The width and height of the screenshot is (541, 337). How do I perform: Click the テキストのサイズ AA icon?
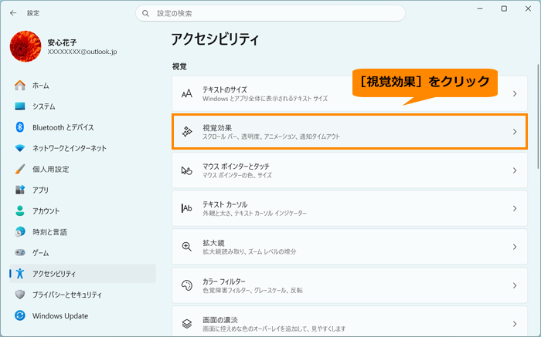[187, 93]
